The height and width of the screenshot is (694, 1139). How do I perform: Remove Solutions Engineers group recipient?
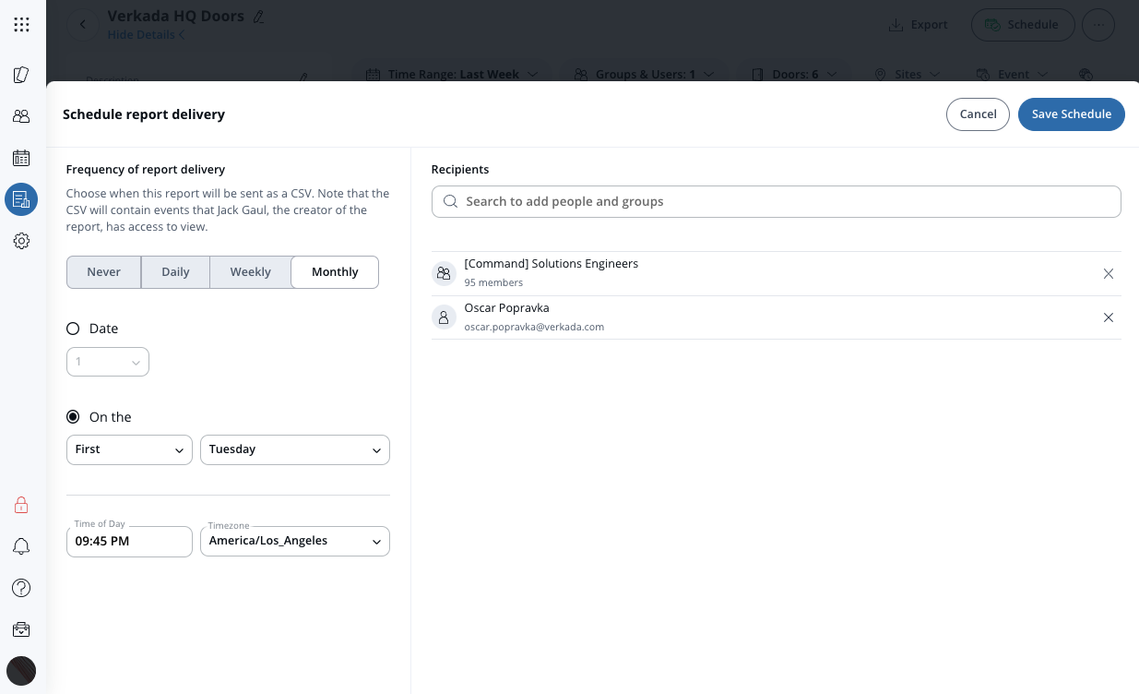click(1109, 273)
